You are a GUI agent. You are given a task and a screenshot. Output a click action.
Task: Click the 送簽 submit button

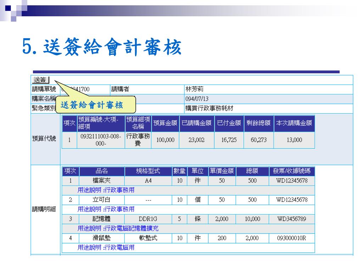pyautogui.click(x=40, y=80)
